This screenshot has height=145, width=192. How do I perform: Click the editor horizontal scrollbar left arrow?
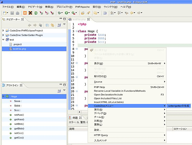click(79, 112)
